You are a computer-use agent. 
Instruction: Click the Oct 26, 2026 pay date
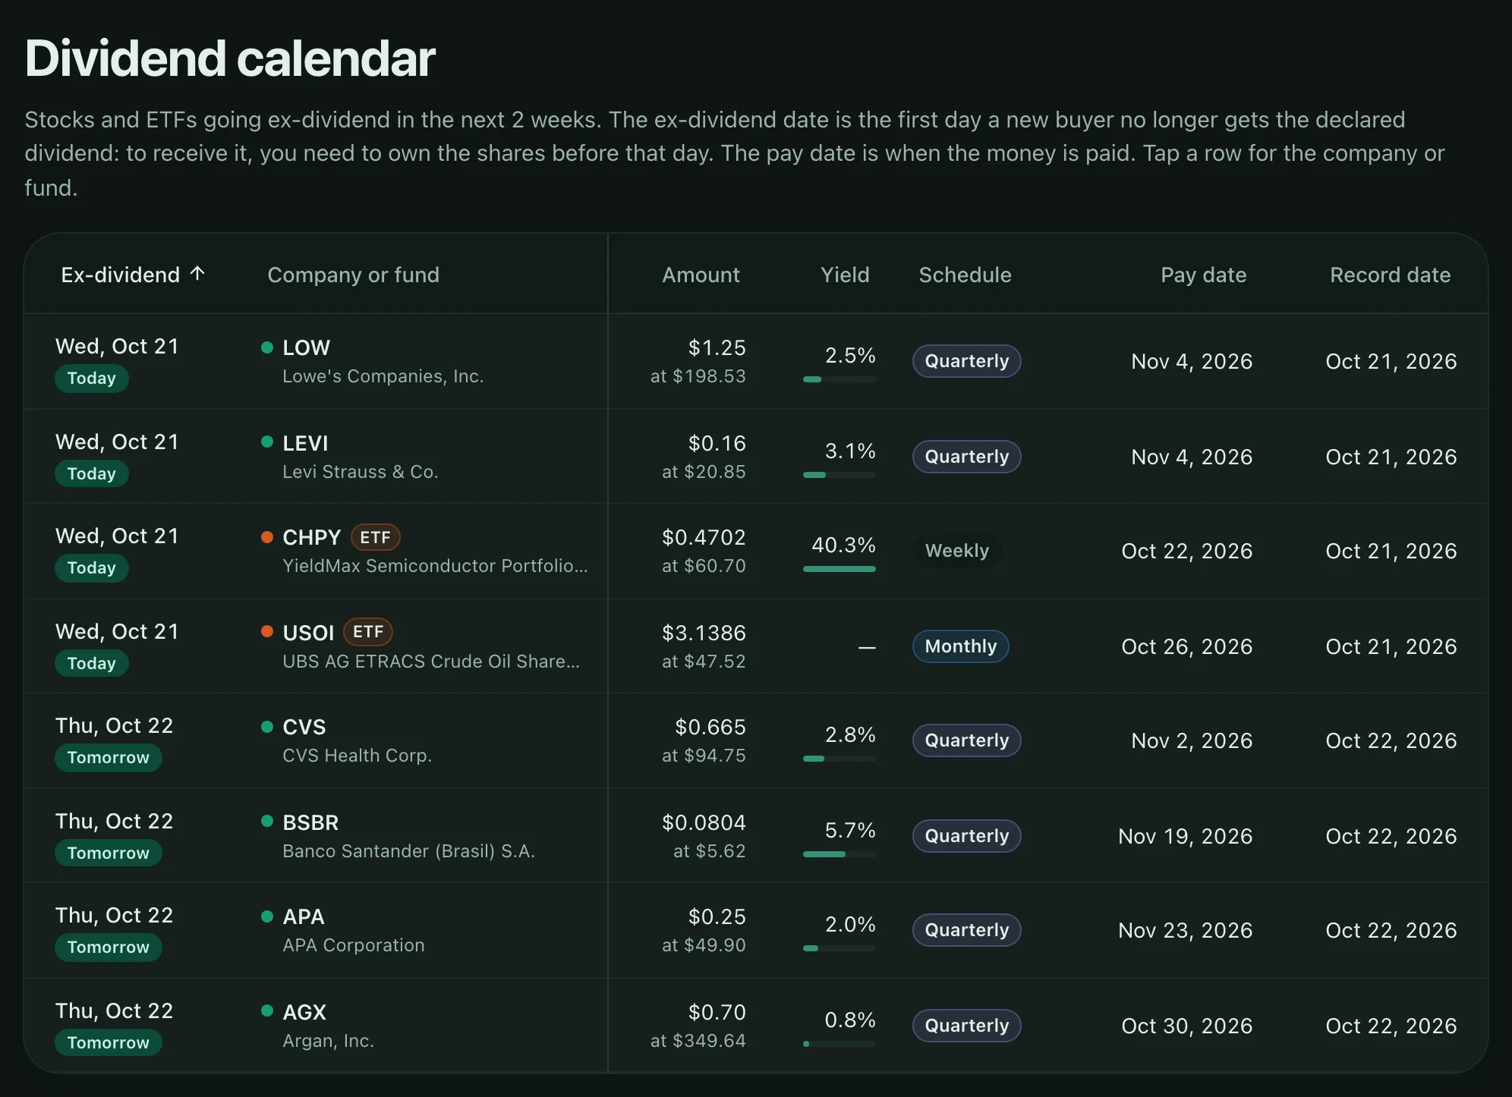click(1186, 646)
